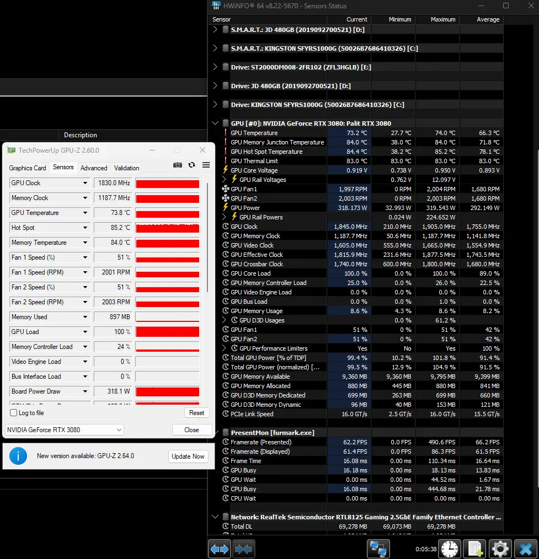The height and width of the screenshot is (559, 539).
Task: Click the Reset button in GPU-Z
Action: point(196,413)
